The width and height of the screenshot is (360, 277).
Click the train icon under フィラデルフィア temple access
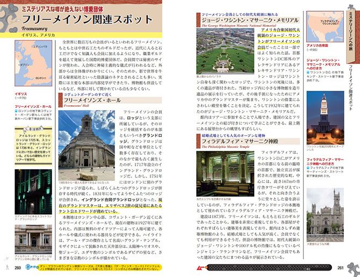coord(308,167)
